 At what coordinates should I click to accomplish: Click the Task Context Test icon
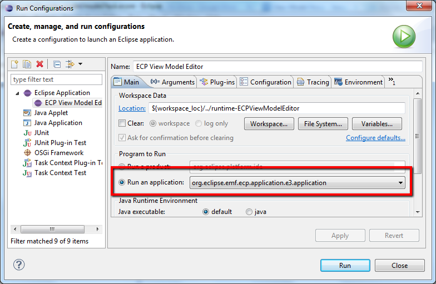[27, 173]
